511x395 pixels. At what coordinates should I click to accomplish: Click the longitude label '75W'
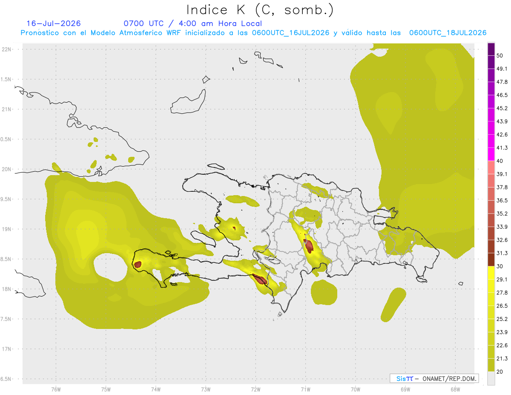pyautogui.click(x=106, y=389)
